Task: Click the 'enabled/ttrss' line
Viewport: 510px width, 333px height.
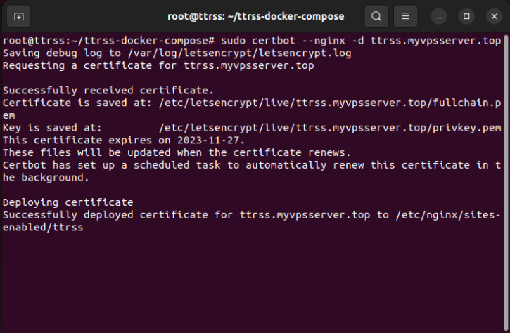Action: (x=43, y=228)
